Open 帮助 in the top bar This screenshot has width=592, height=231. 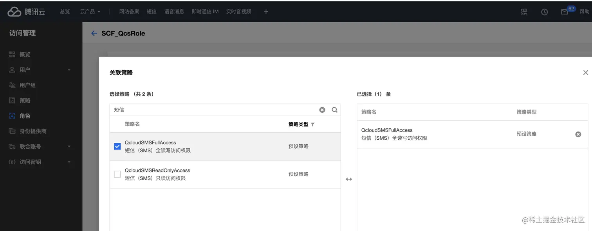tap(585, 12)
